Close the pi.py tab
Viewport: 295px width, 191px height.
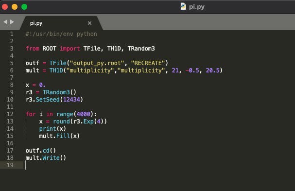click(x=89, y=23)
